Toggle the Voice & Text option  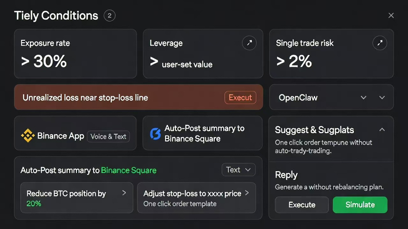[x=108, y=136]
